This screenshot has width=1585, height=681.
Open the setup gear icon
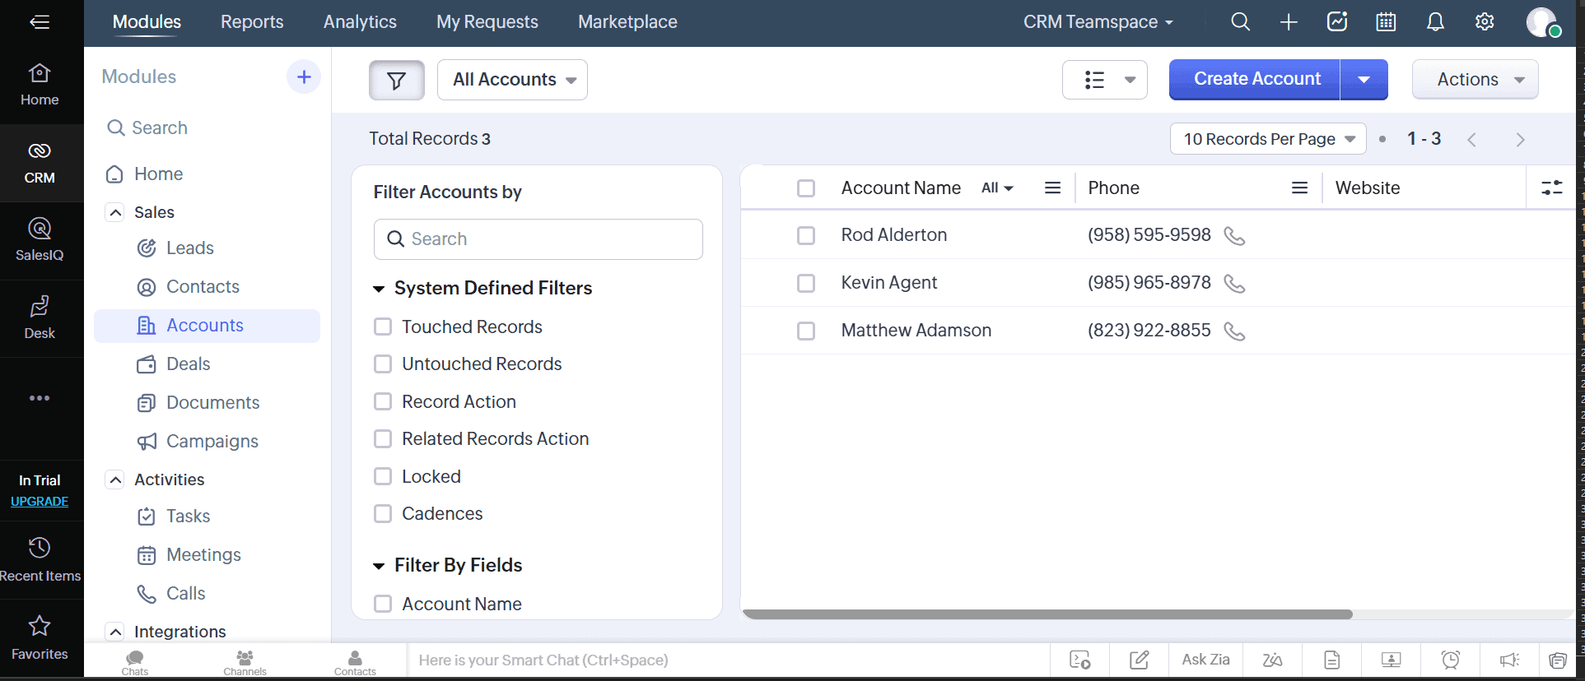pyautogui.click(x=1485, y=22)
